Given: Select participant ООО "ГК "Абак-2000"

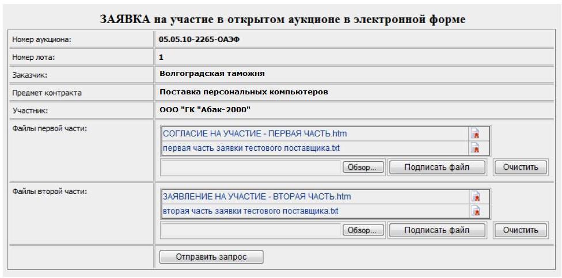Looking at the screenshot, I should point(204,111).
